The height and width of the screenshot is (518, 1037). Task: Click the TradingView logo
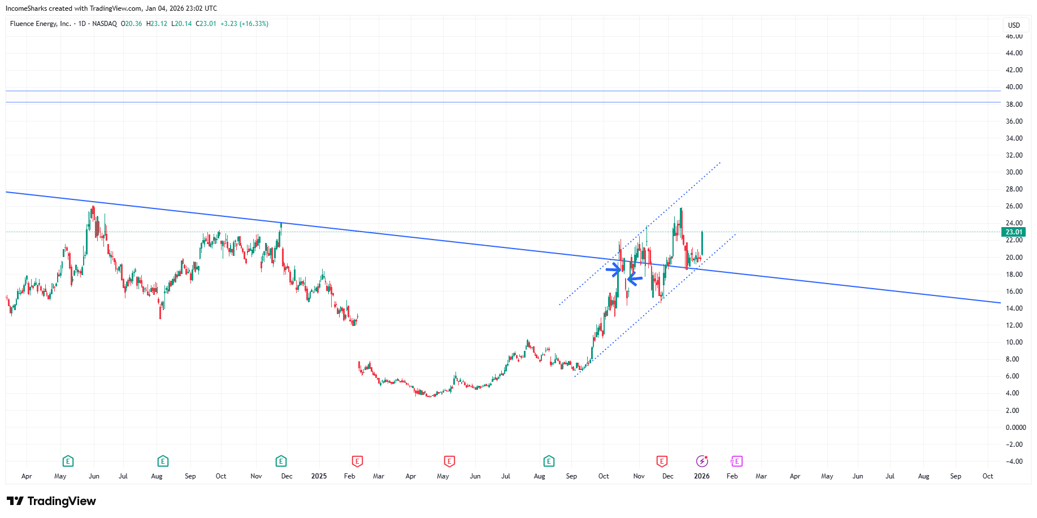coord(51,501)
